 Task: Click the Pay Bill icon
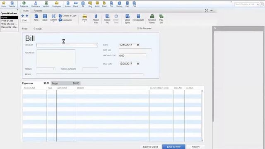pos(161,19)
